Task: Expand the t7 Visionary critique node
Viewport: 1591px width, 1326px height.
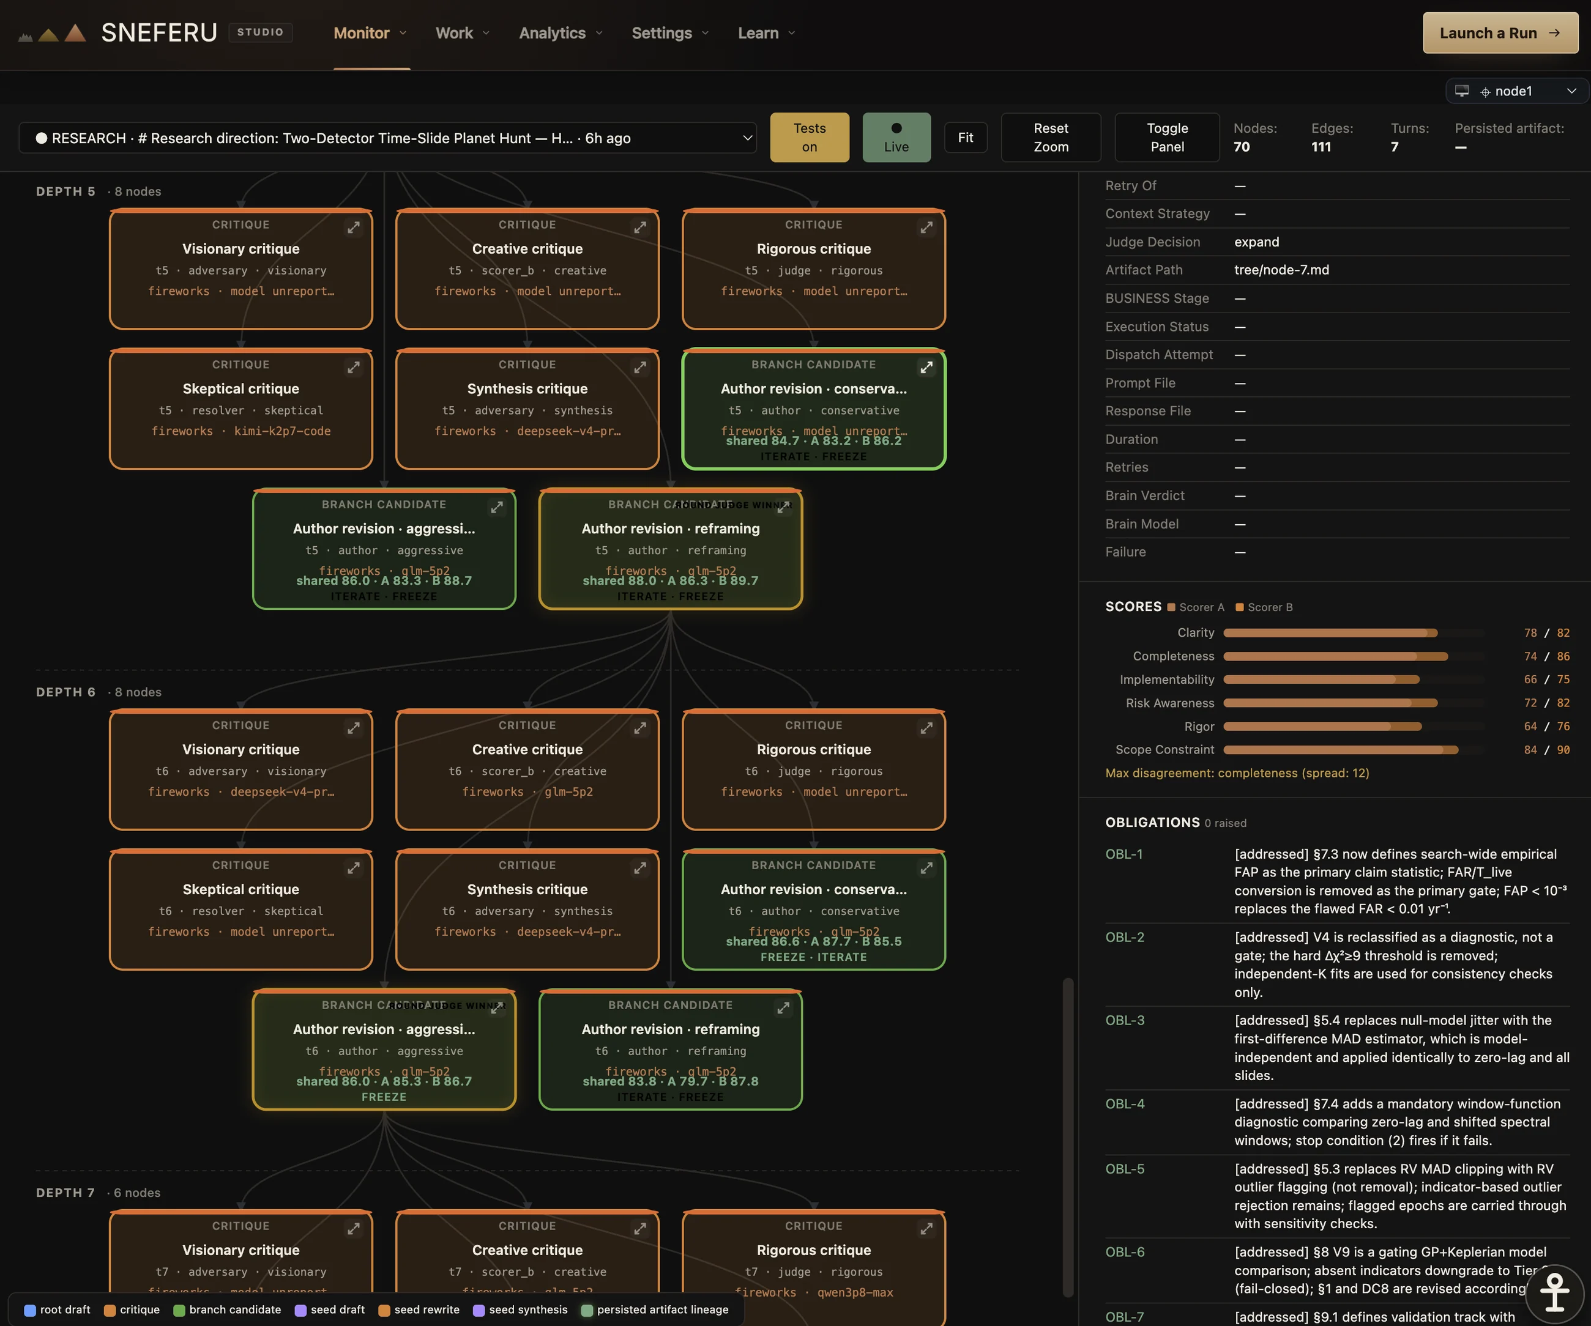Action: pyautogui.click(x=354, y=1228)
